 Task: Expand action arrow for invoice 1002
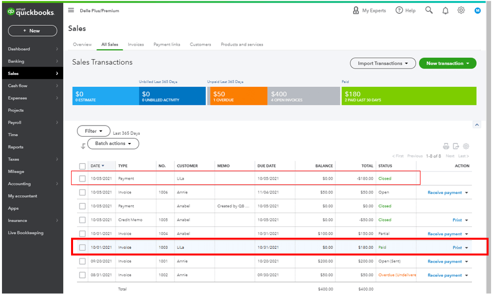click(467, 275)
